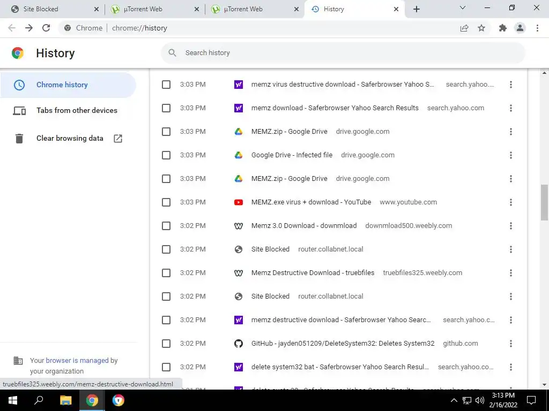Image resolution: width=549 pixels, height=411 pixels.
Task: Tick the MEMZ.exe virus YouTube entry
Action: 166,202
